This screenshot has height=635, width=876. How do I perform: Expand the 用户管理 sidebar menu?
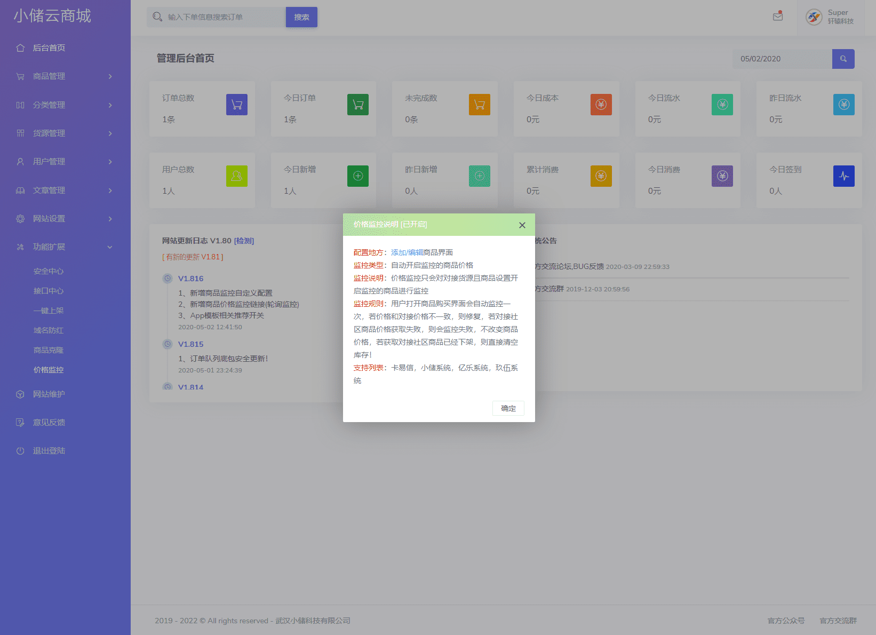coord(64,162)
